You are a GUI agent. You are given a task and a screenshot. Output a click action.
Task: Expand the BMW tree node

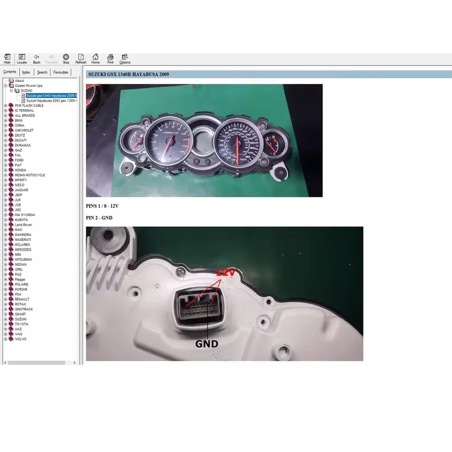point(5,121)
